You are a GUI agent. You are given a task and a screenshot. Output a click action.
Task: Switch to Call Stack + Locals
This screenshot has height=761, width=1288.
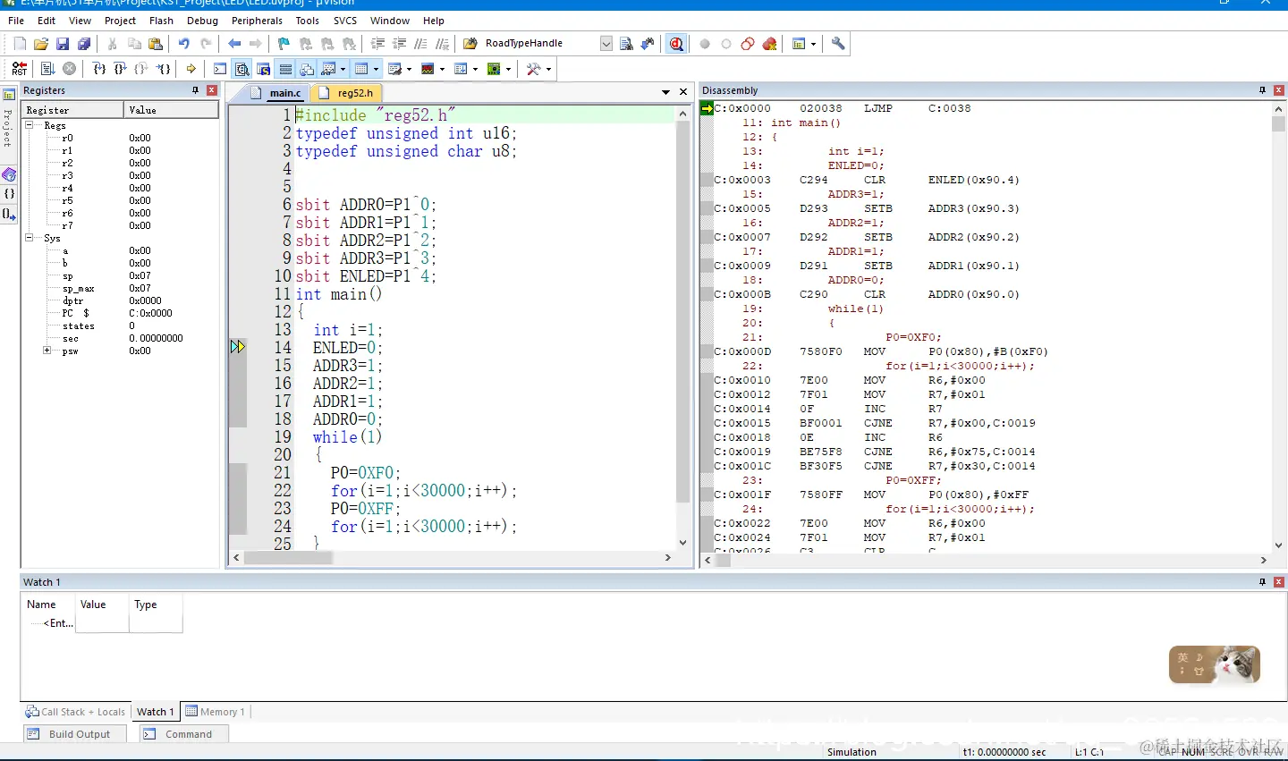point(76,712)
